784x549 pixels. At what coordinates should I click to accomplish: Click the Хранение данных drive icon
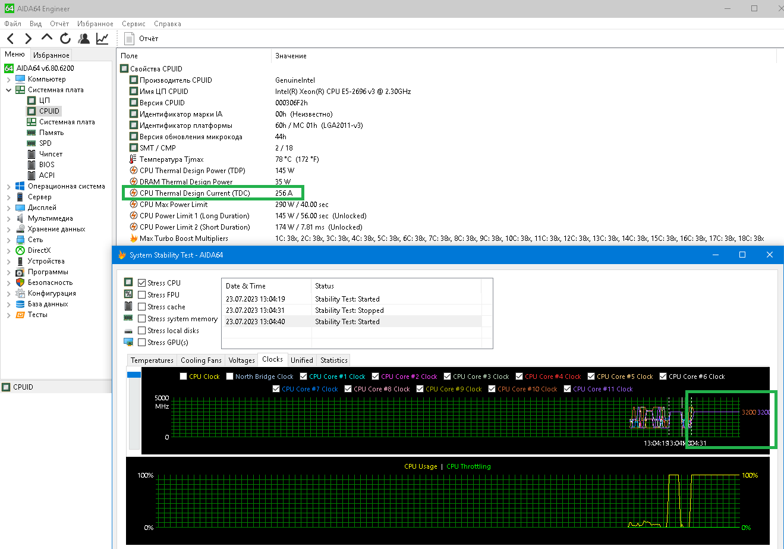pyautogui.click(x=20, y=229)
